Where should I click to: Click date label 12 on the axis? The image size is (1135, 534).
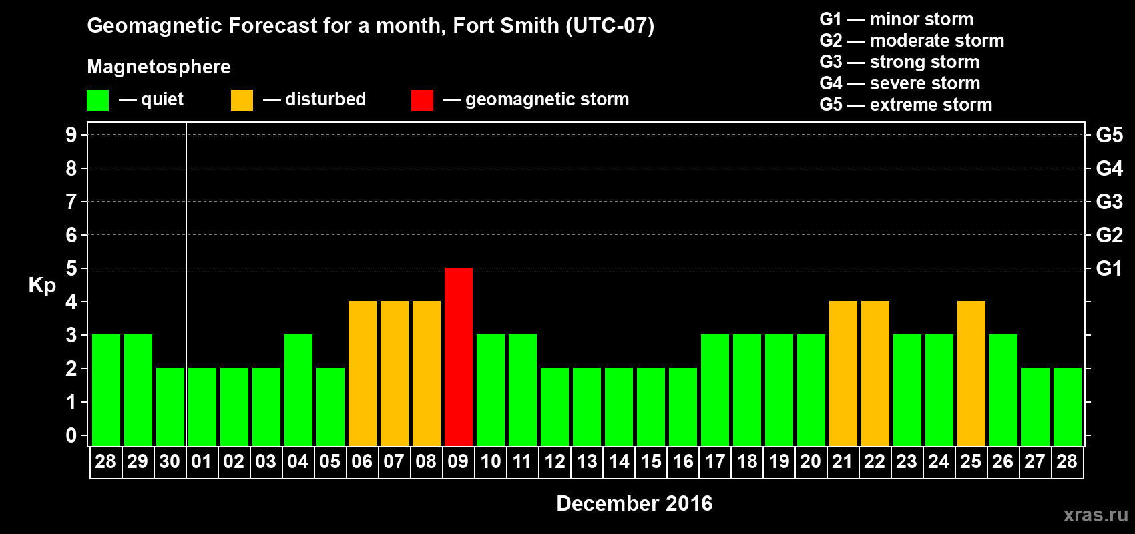[554, 461]
